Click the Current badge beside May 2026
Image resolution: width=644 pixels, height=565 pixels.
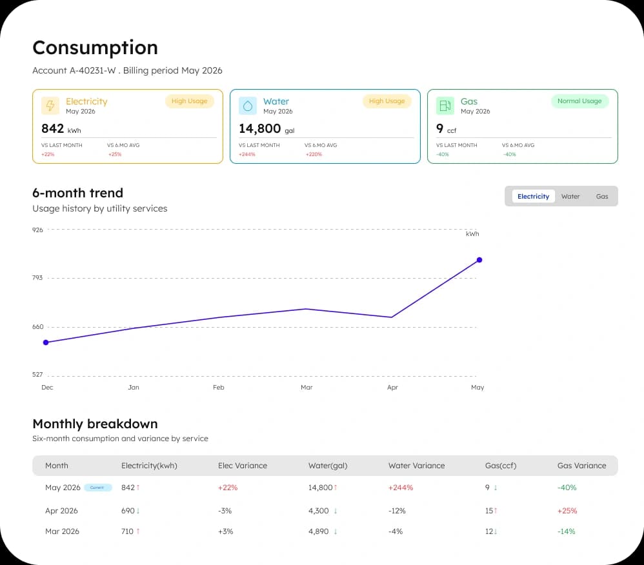click(97, 488)
